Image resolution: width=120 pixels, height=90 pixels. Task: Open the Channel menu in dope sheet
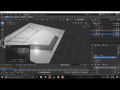pos(30,65)
